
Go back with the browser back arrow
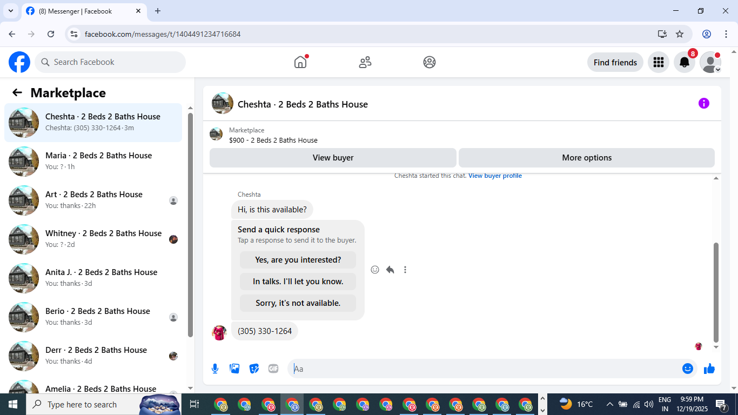coord(12,34)
